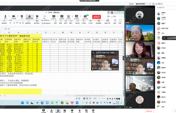Open the speaker view layout dropdown
The width and height of the screenshot is (176, 113).
[x=142, y=4]
